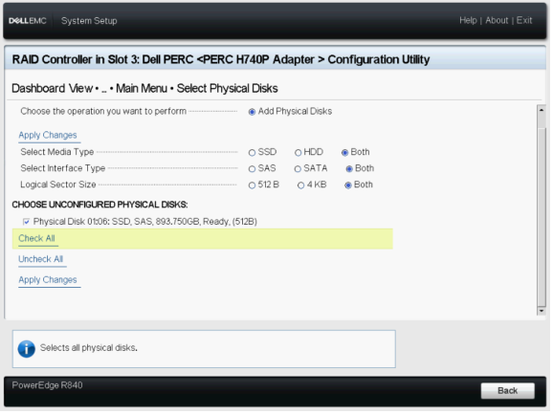Click the RAID Controller in Slot 3 title

coord(222,60)
